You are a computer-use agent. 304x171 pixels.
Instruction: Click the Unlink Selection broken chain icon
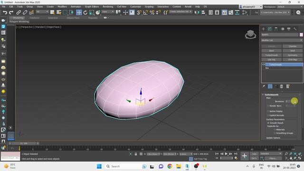pos(25,12)
